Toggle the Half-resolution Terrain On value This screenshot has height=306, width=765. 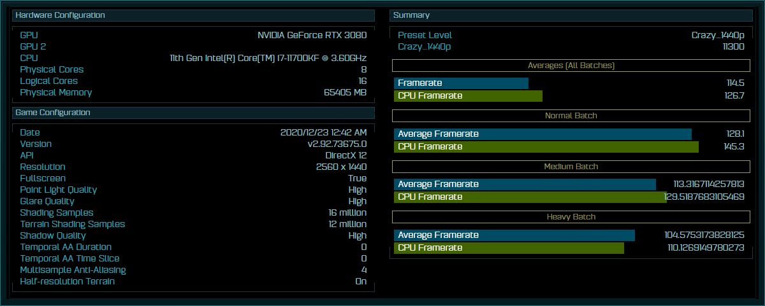360,282
